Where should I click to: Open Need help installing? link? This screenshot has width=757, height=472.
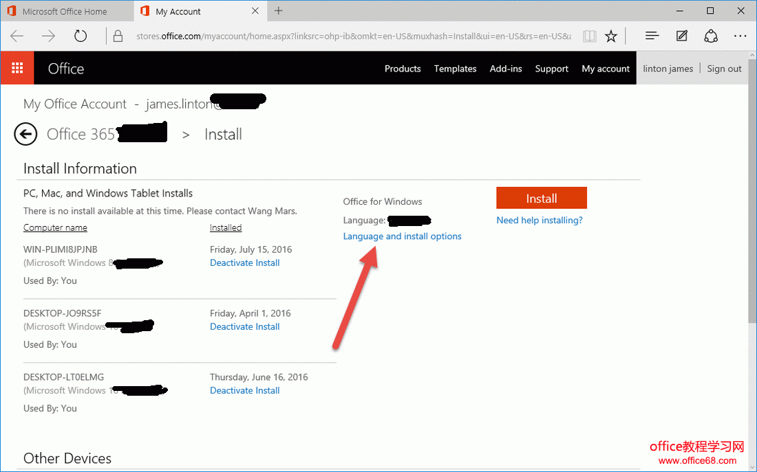pyautogui.click(x=540, y=221)
